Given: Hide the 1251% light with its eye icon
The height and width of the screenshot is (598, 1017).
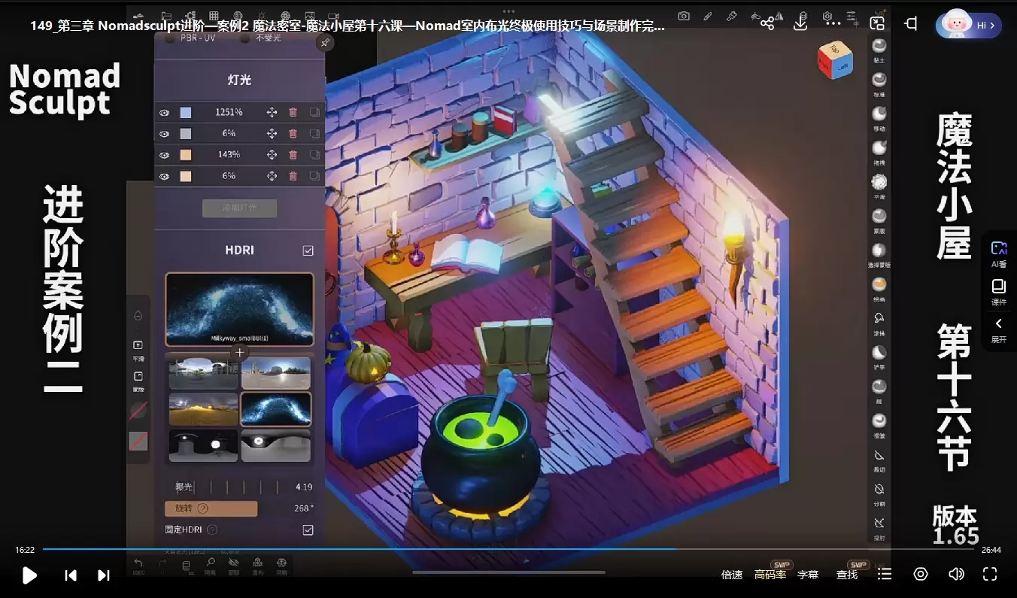Looking at the screenshot, I should click(x=164, y=113).
